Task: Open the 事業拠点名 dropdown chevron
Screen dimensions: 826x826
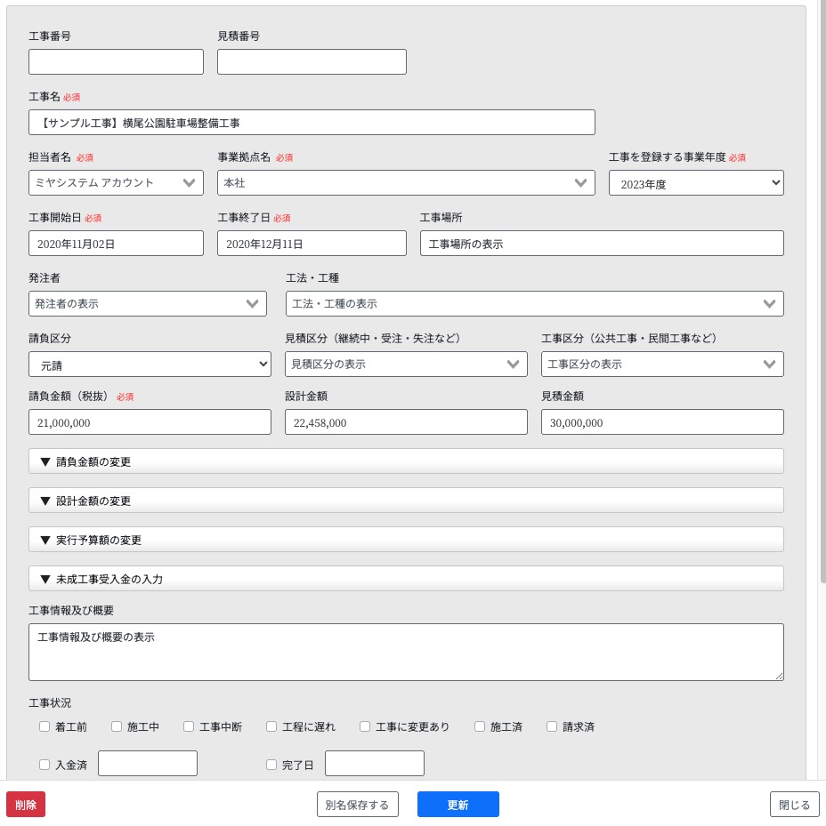Action: click(580, 183)
